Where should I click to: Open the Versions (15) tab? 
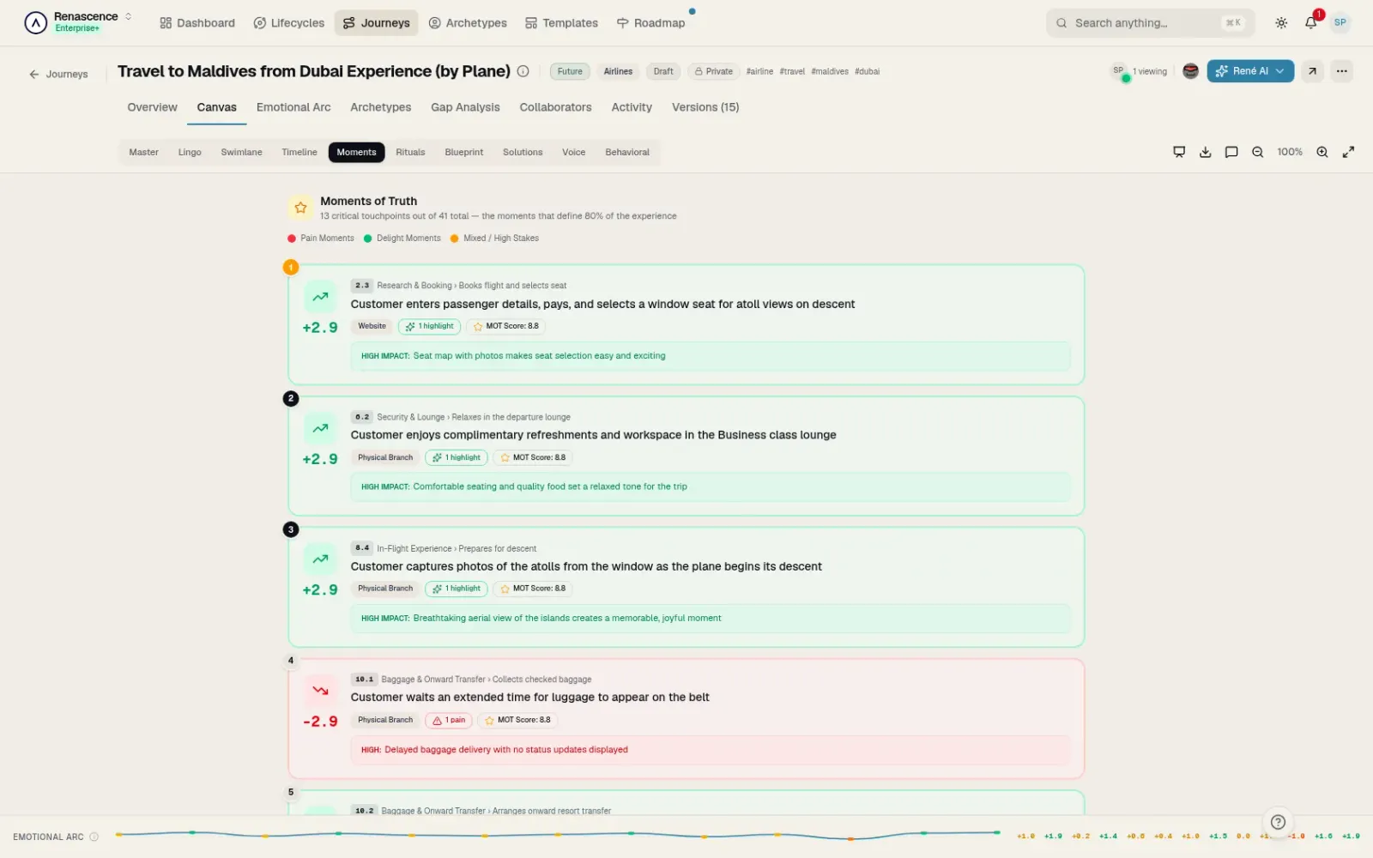click(705, 107)
